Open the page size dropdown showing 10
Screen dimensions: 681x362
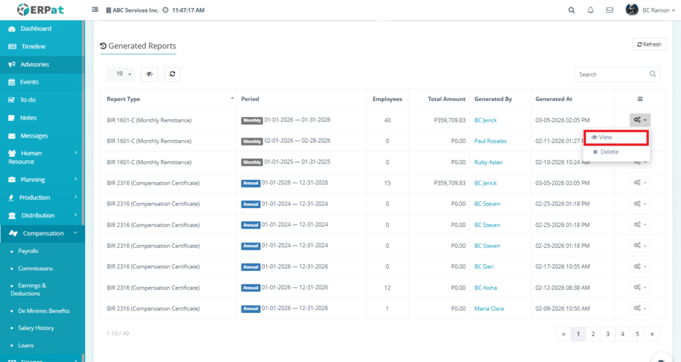coord(120,74)
